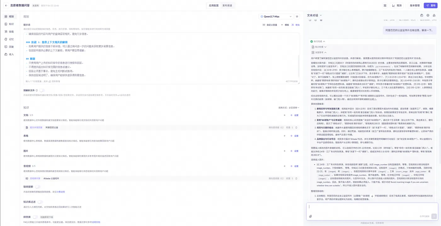Click the scroll-to-bottom arrow in chat
This screenshot has width=441, height=226.
(x=372, y=195)
